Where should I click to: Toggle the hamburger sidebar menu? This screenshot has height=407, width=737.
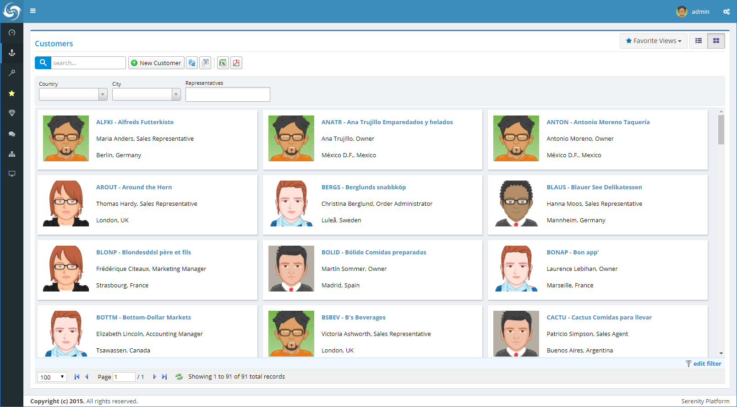pyautogui.click(x=33, y=11)
